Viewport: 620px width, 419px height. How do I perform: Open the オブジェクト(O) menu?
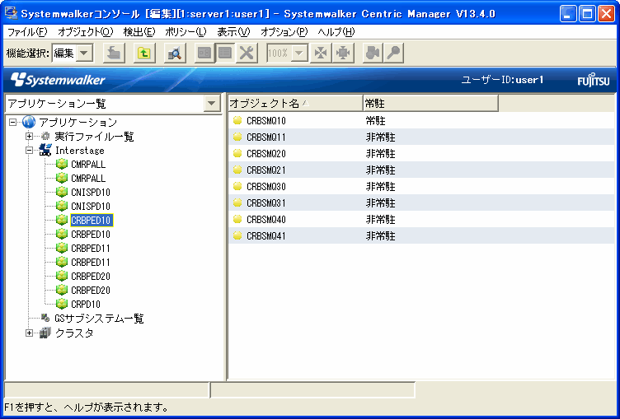pos(86,32)
